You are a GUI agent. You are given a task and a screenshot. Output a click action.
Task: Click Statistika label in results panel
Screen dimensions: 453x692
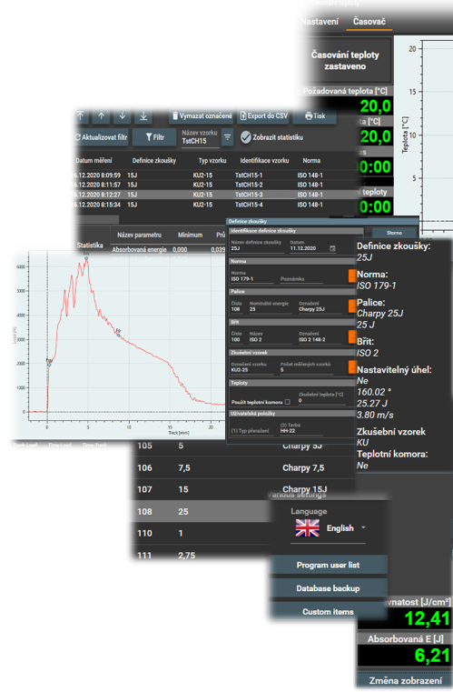[x=90, y=245]
